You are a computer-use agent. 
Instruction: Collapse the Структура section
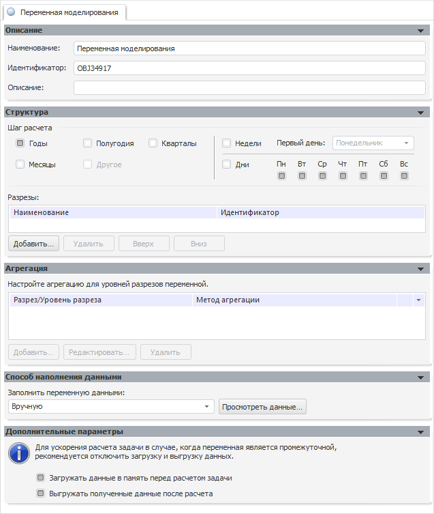421,113
